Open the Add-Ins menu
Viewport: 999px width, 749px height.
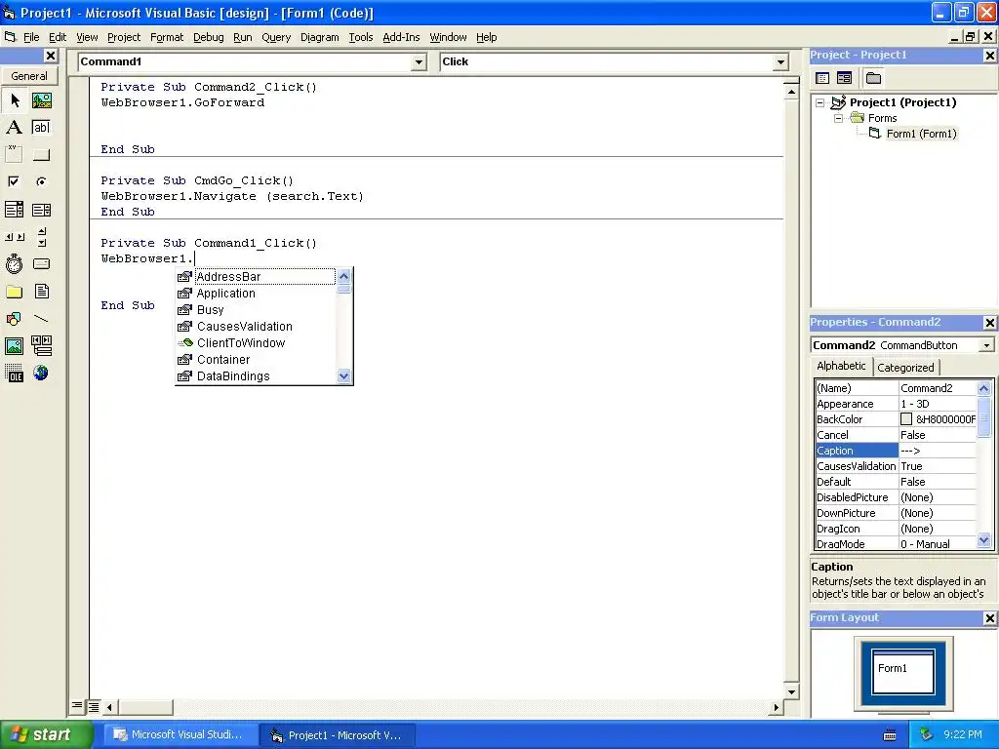(401, 38)
